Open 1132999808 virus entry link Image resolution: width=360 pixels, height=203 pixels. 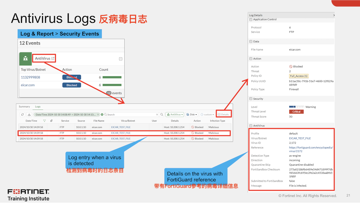(x=31, y=77)
